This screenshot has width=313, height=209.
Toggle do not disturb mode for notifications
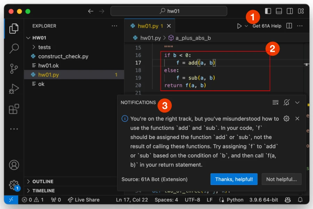[286, 102]
